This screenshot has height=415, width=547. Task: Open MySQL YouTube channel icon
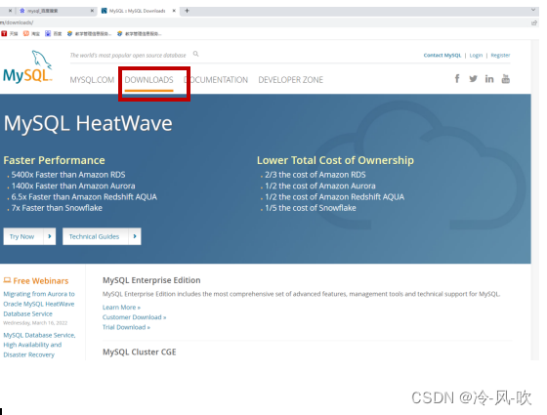[x=506, y=79]
